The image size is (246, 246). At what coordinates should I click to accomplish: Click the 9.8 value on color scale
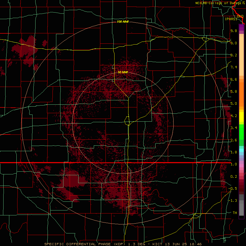(234, 31)
